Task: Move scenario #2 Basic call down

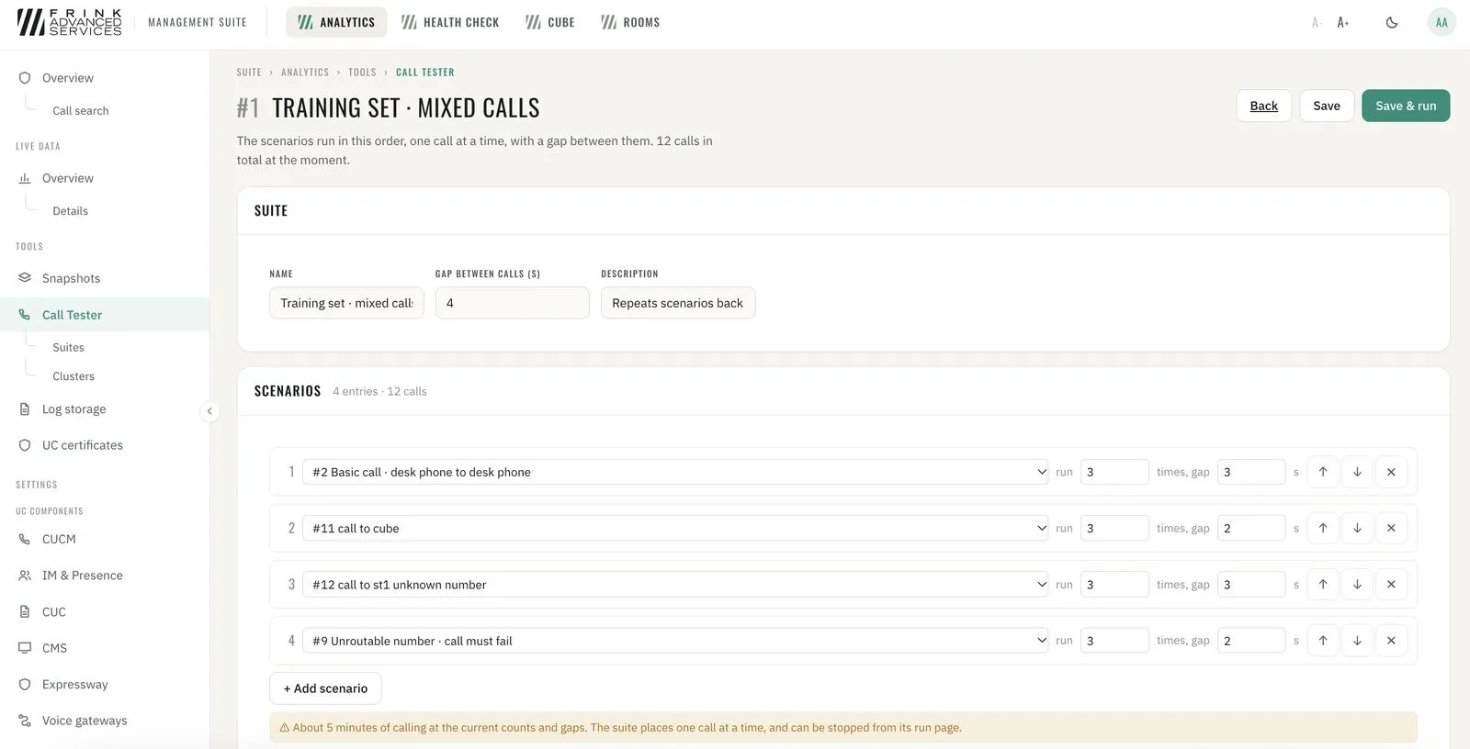Action: click(x=1357, y=472)
